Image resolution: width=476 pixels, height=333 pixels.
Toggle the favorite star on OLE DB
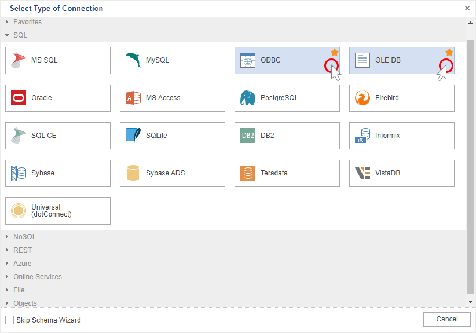[x=449, y=52]
